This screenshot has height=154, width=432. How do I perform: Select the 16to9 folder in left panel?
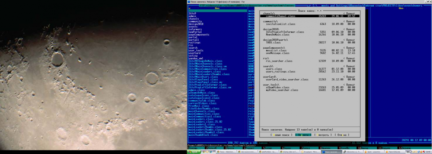click(x=192, y=13)
